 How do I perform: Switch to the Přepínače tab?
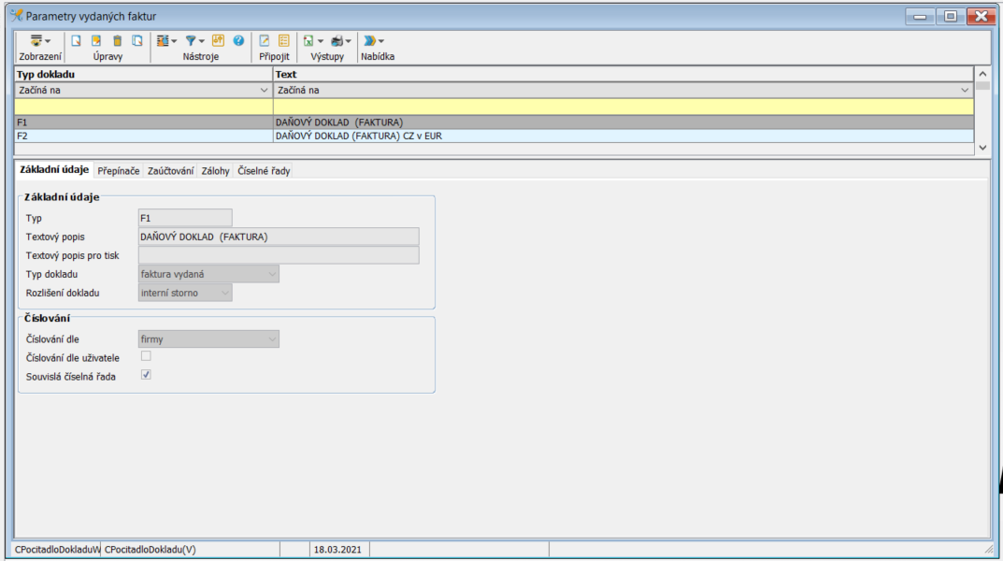119,171
